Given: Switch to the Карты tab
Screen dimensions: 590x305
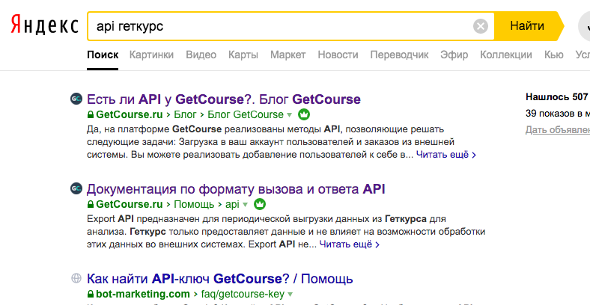Looking at the screenshot, I should click(243, 55).
